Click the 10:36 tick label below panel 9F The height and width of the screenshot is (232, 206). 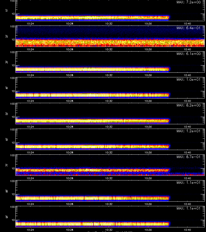coord(148,230)
